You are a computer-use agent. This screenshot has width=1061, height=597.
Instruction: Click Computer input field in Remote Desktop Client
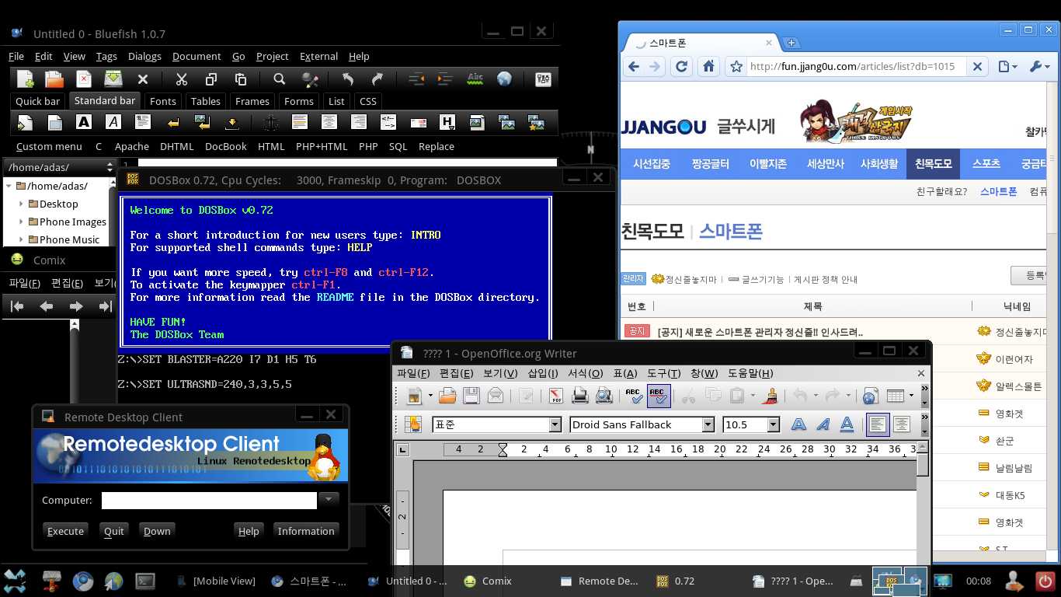[209, 500]
